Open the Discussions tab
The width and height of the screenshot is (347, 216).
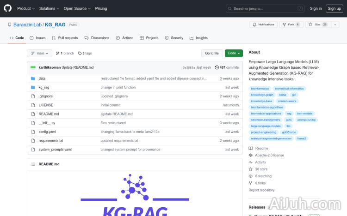(97, 38)
